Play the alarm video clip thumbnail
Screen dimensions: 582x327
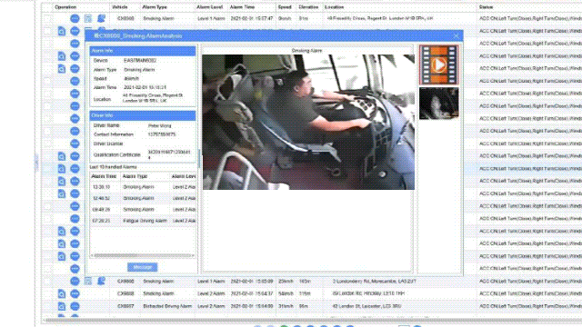tap(438, 64)
